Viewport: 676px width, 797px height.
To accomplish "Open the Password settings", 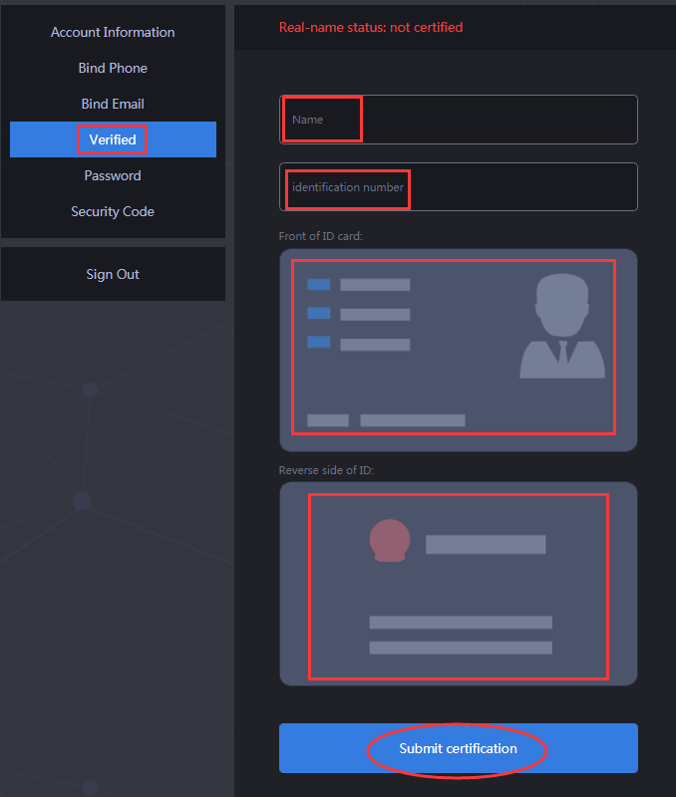I will (x=113, y=176).
